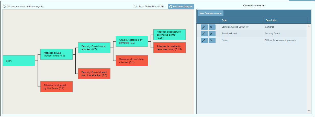Delete the Cameras/Closed Circuit TV countermeasure

pyautogui.click(x=212, y=27)
